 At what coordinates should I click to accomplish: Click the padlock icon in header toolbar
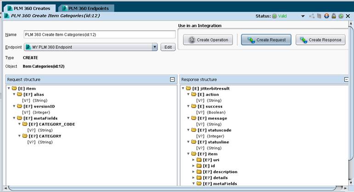pos(334,16)
